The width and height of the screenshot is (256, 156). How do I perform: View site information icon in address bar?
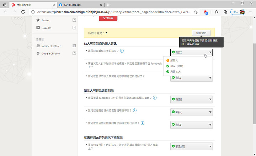click(x=33, y=12)
